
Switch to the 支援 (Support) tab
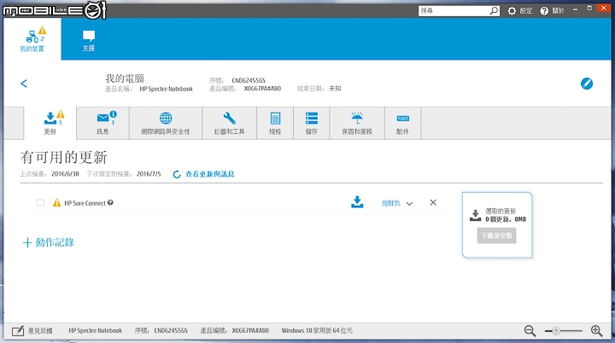(x=89, y=41)
